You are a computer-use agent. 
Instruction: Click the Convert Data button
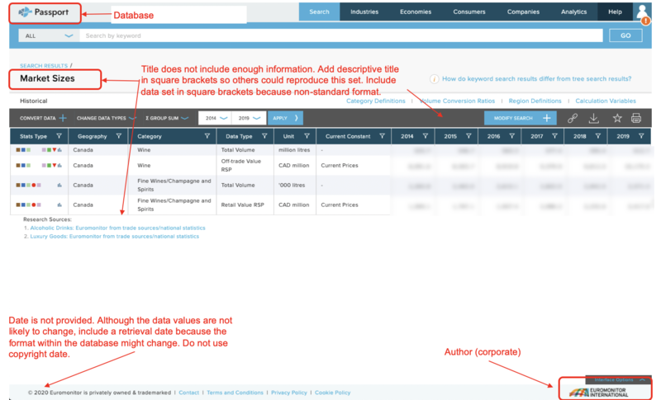click(43, 118)
